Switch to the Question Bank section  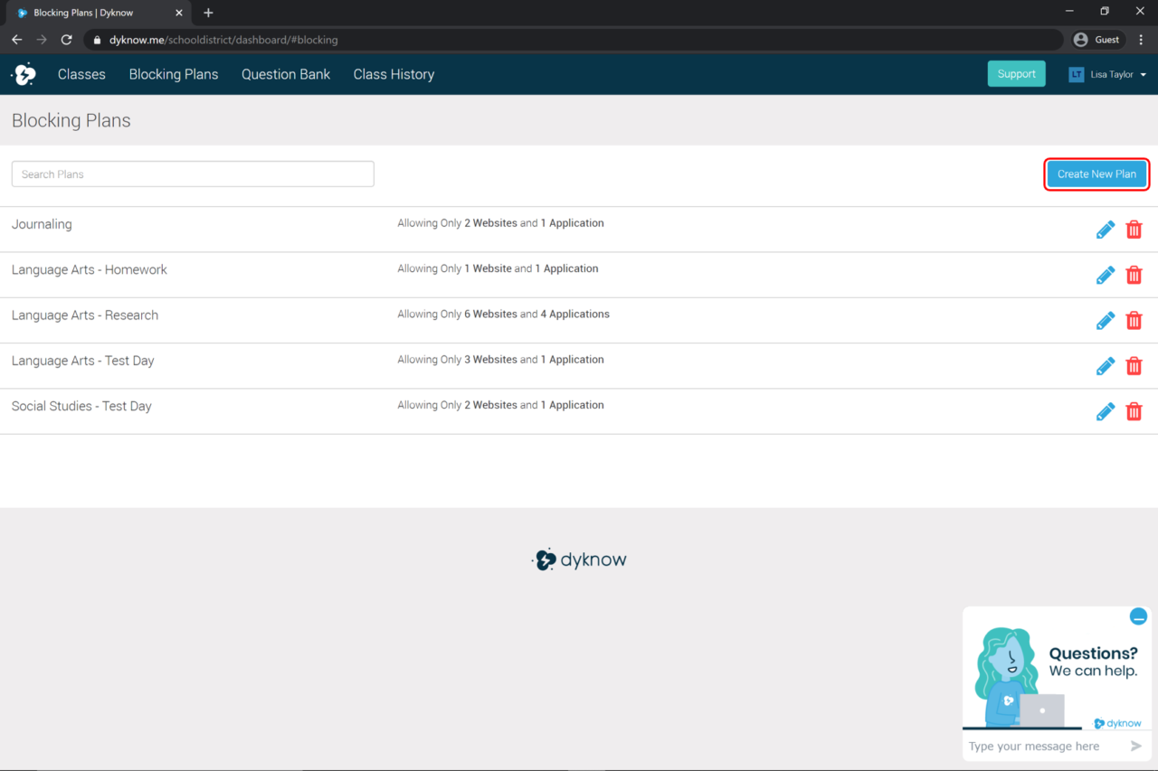coord(286,74)
